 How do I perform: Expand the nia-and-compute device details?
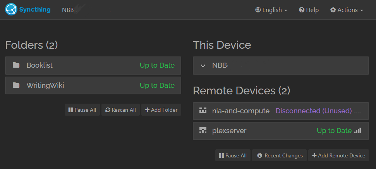[x=281, y=111]
